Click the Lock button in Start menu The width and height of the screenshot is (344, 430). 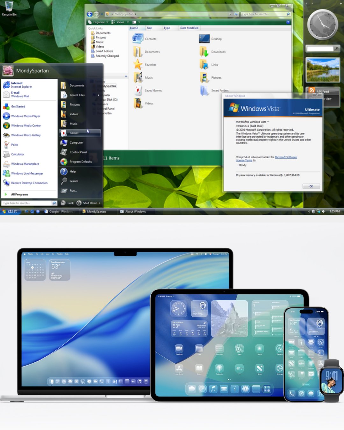pyautogui.click(x=67, y=203)
